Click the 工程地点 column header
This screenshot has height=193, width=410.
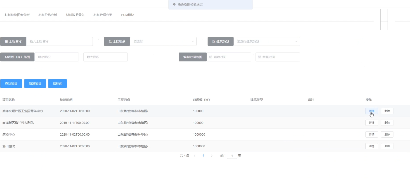[124, 100]
